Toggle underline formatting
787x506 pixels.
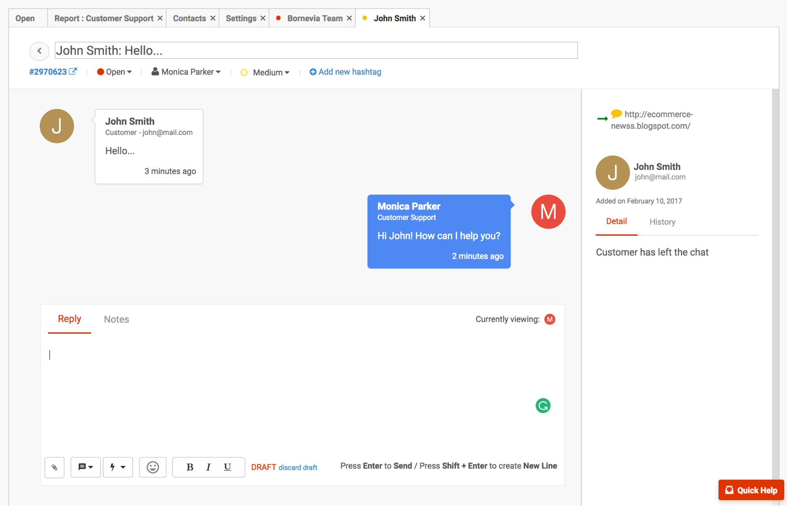[x=228, y=467]
